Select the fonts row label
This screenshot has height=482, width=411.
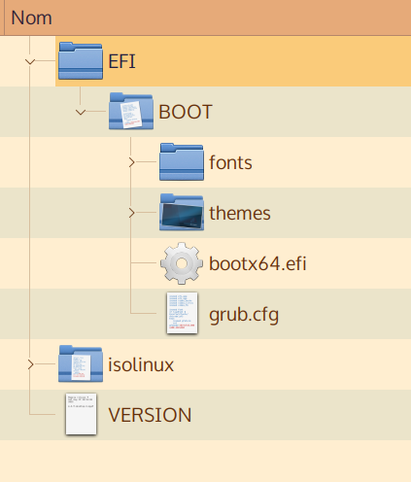click(x=230, y=162)
